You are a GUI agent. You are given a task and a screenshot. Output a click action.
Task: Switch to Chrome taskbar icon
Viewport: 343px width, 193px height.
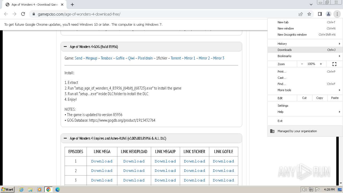tap(49, 190)
